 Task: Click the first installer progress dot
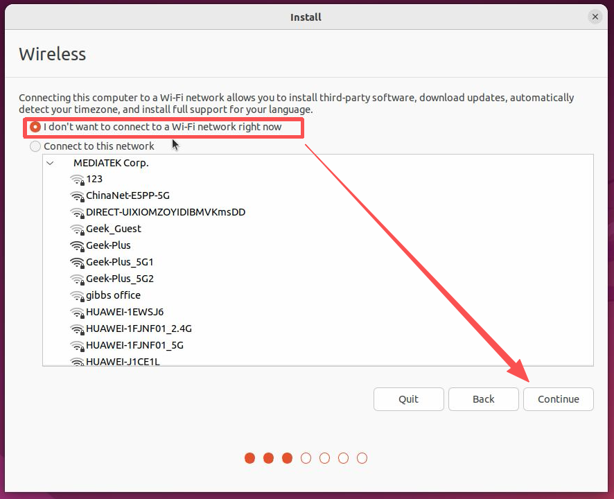click(250, 458)
